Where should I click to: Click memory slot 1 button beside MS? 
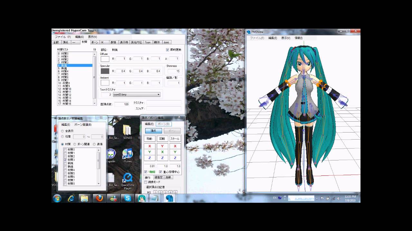[155, 193]
